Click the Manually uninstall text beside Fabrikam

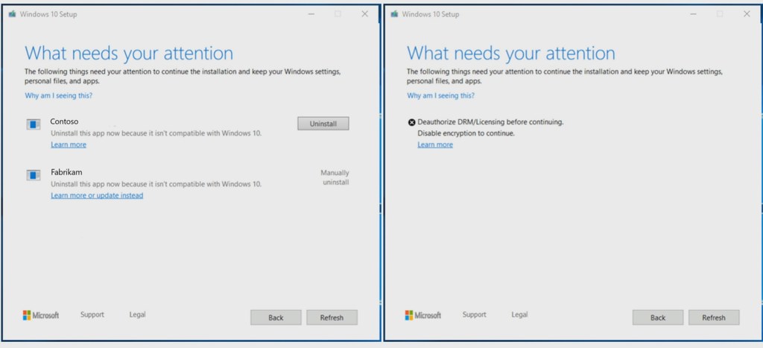click(335, 177)
